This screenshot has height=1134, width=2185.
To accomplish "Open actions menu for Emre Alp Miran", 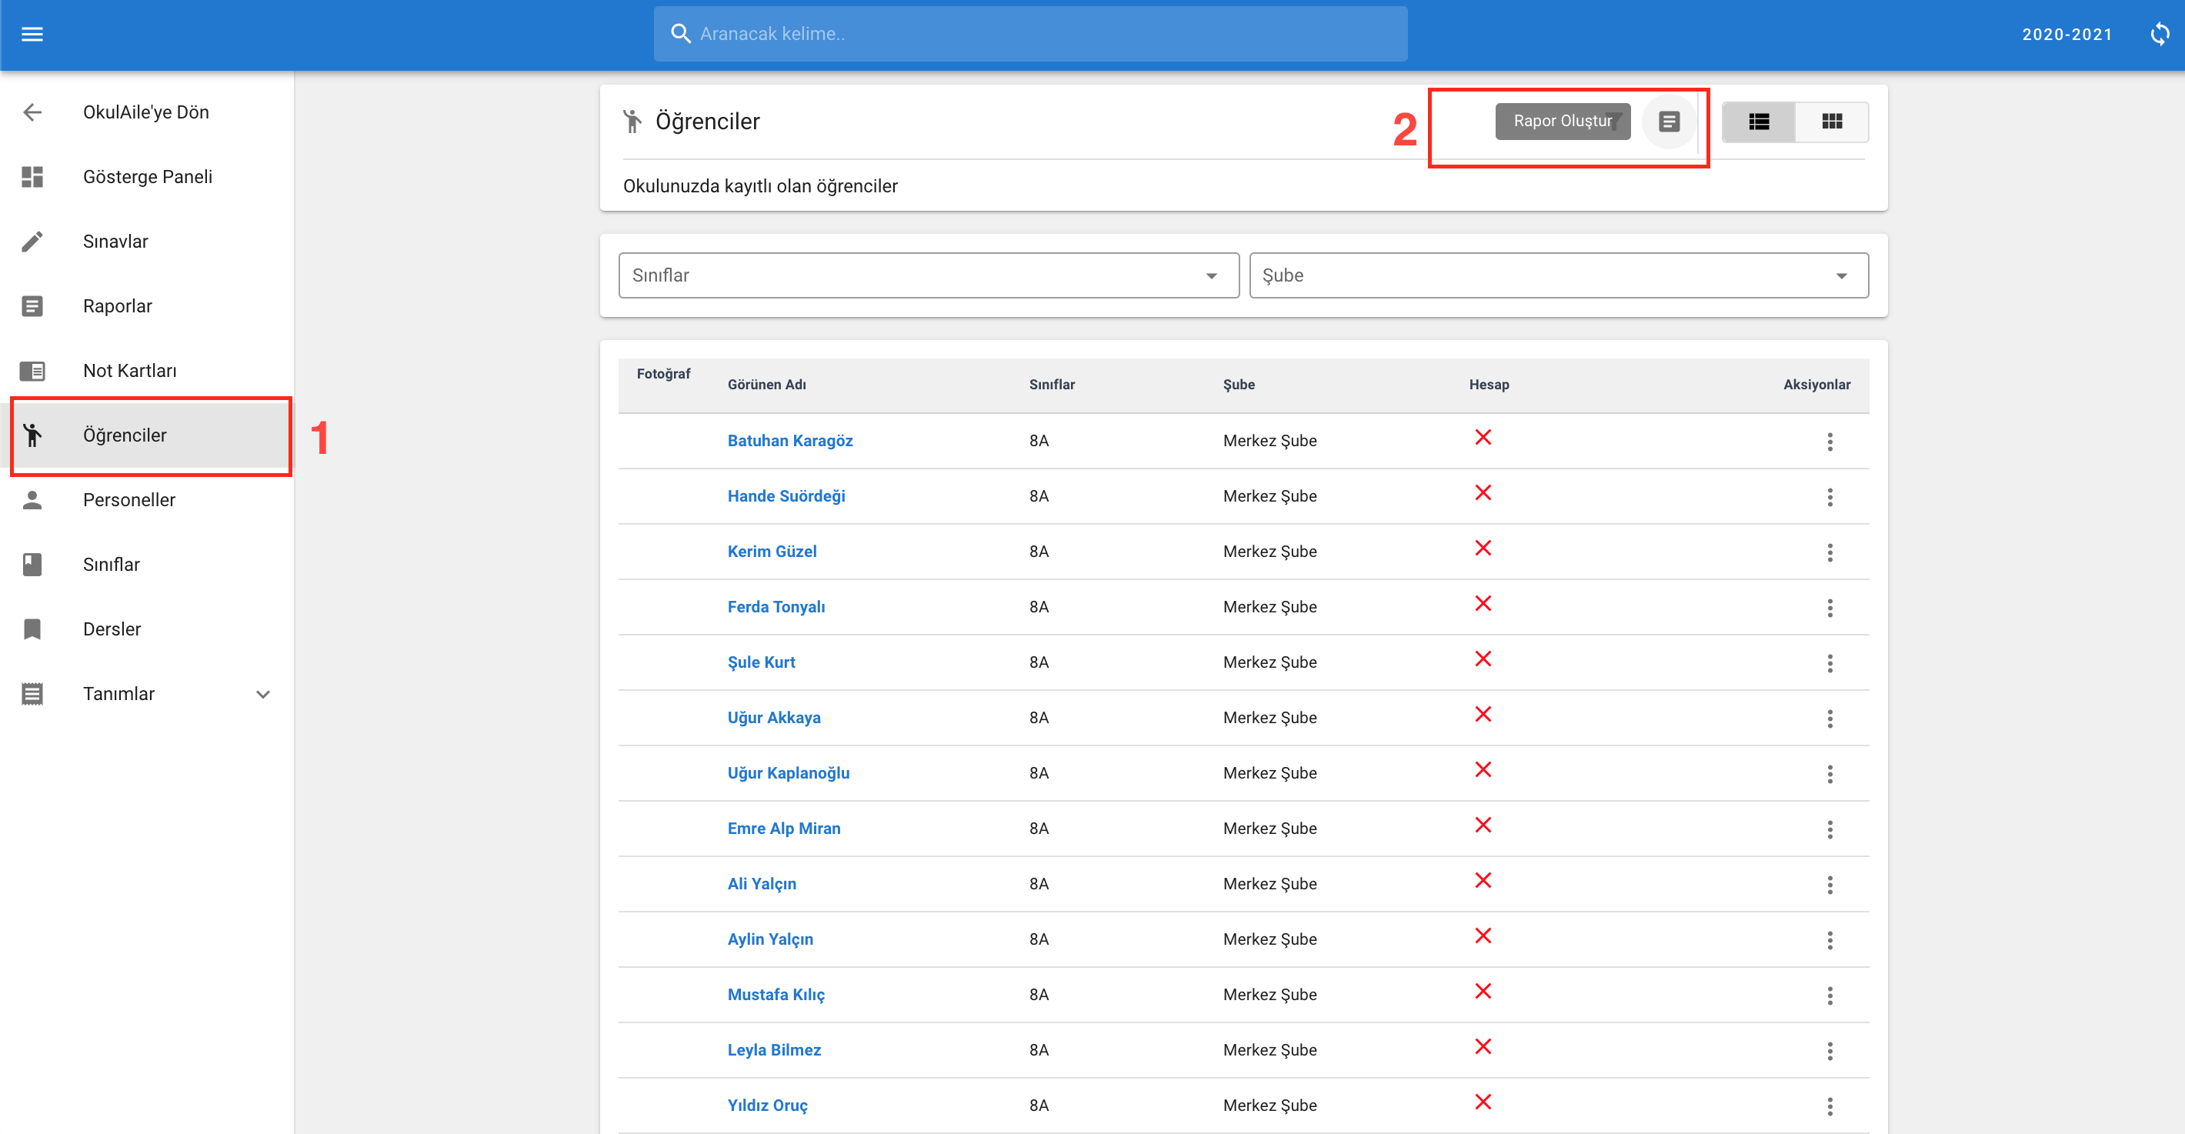I will (x=1830, y=829).
